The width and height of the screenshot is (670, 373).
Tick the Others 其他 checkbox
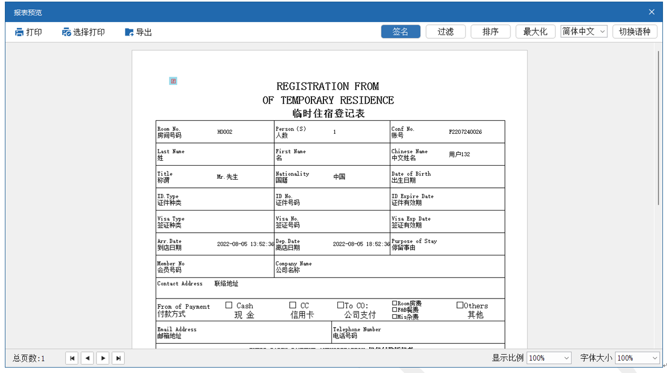(x=460, y=305)
